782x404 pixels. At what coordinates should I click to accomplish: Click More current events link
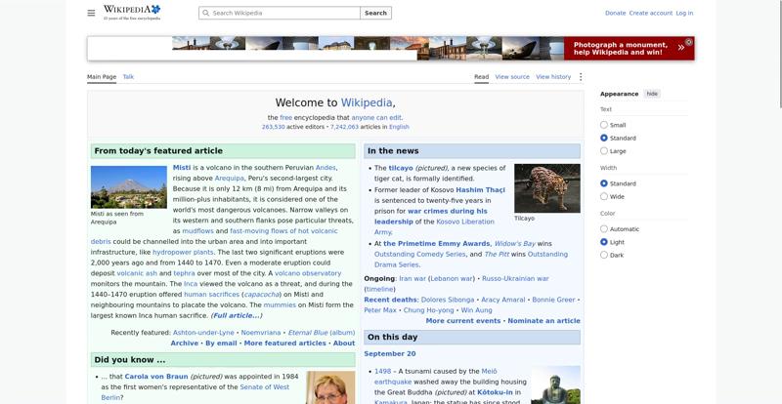click(x=462, y=321)
